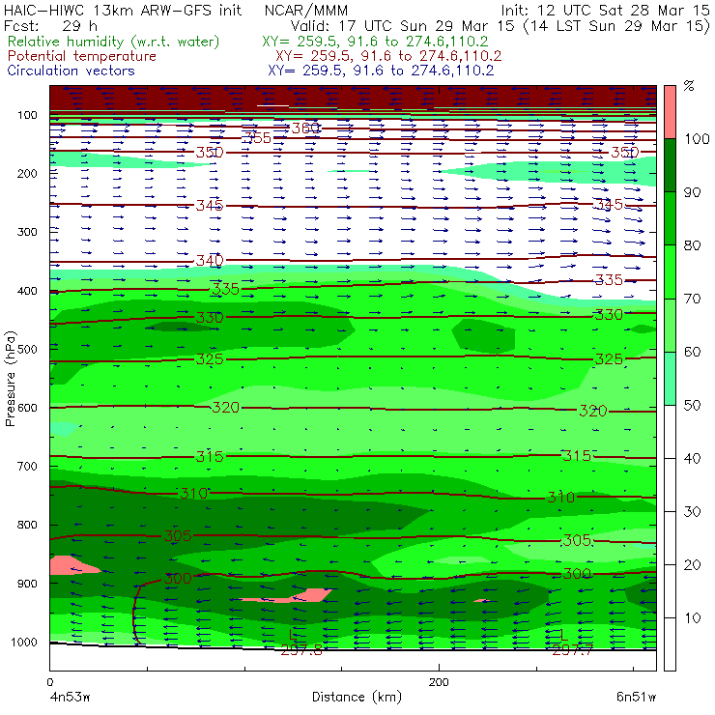Click the '90' colorbar label
This screenshot has width=715, height=715.
coord(692,192)
